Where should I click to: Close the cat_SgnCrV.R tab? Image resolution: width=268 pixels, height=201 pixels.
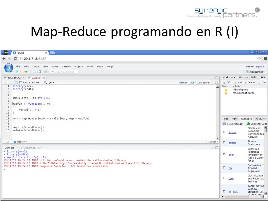click(24, 78)
